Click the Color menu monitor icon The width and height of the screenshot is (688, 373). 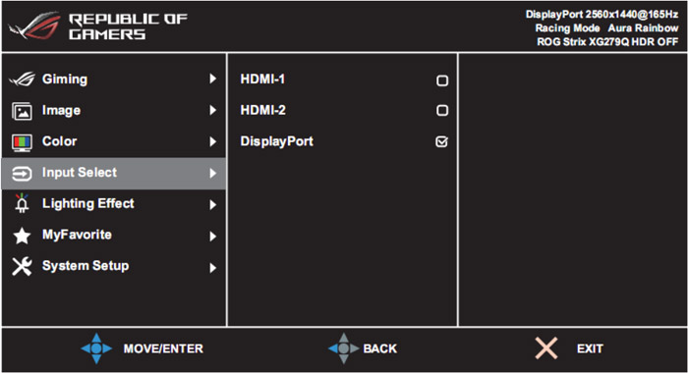pos(22,142)
